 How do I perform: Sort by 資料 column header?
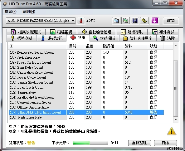pos(136,46)
